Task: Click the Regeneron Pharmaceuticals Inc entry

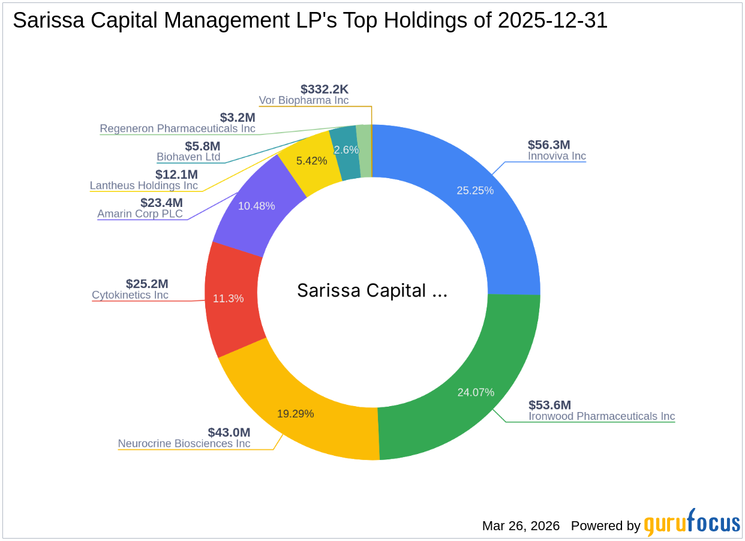Action: [x=178, y=128]
